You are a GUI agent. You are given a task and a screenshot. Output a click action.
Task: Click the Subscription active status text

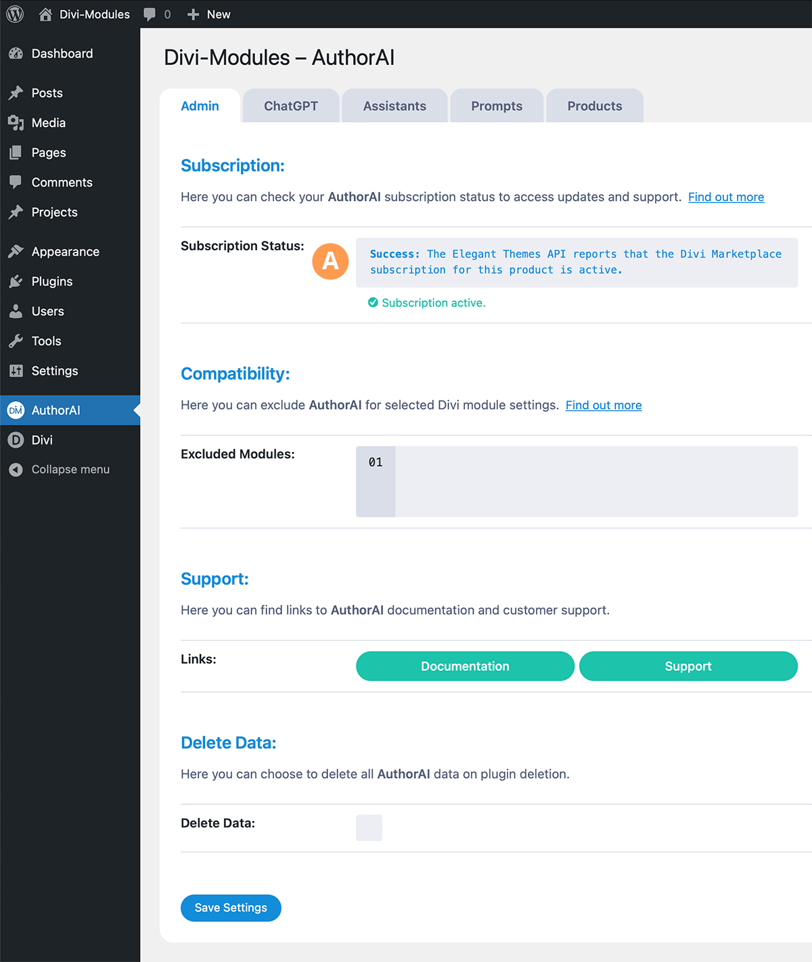point(434,303)
